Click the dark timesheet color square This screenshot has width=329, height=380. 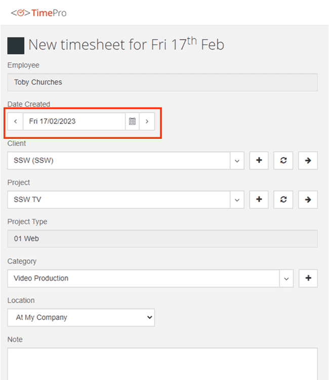point(16,46)
